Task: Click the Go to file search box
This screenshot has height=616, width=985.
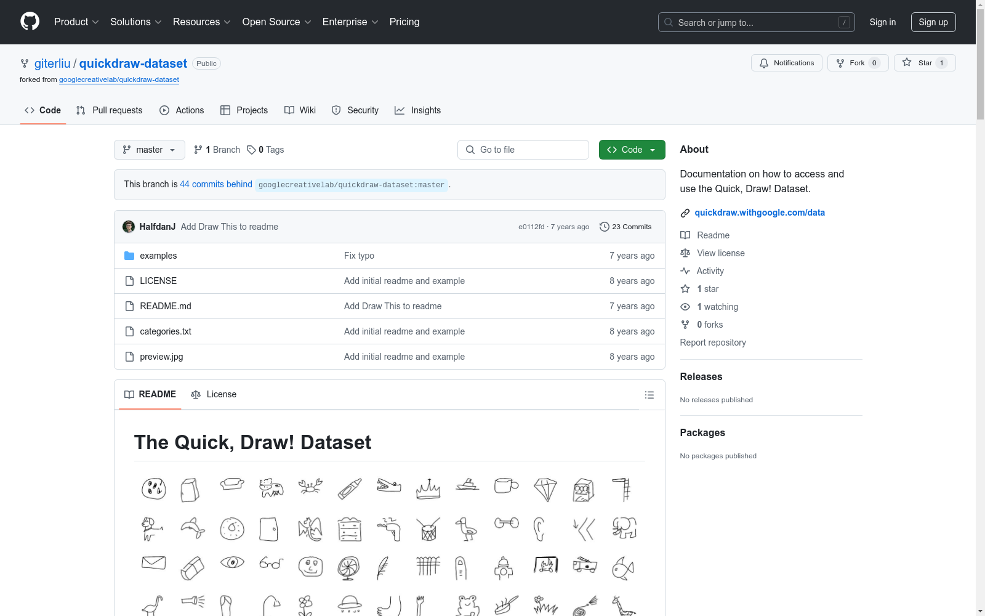Action: [523, 150]
